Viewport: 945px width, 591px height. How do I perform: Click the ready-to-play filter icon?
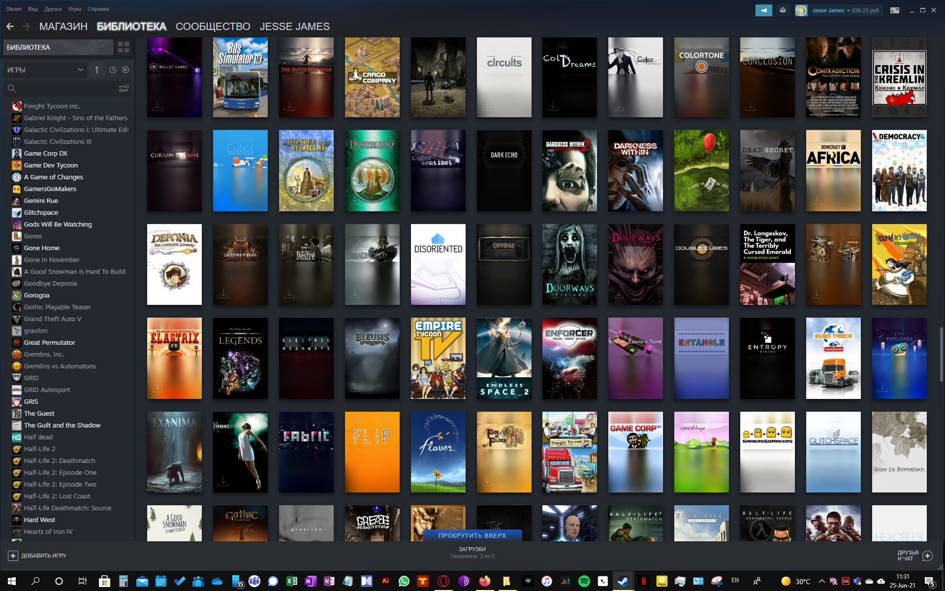(x=126, y=70)
